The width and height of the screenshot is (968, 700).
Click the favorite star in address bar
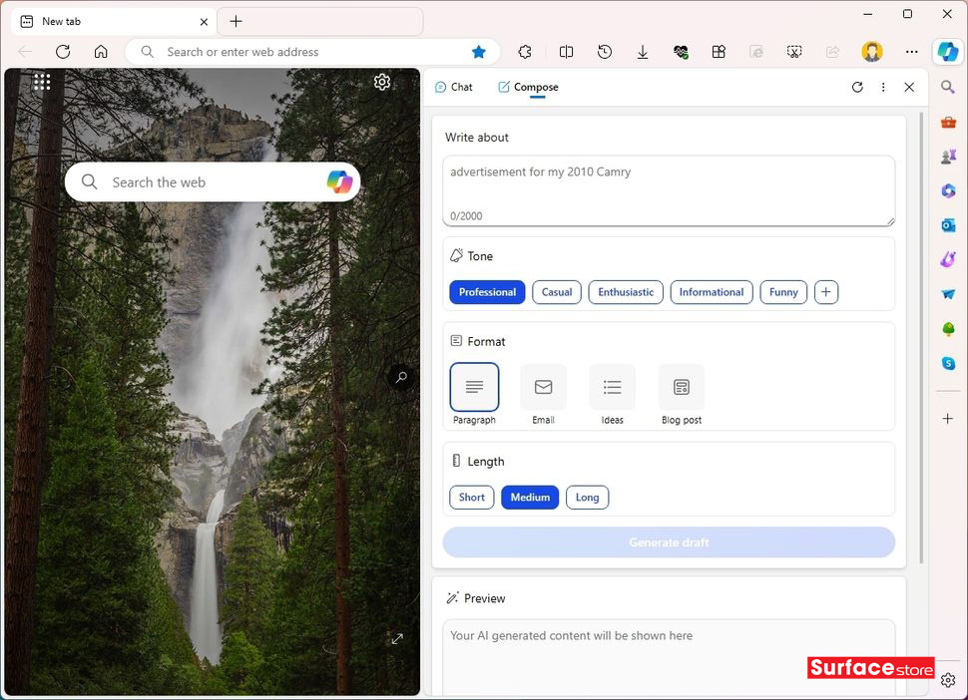click(479, 52)
